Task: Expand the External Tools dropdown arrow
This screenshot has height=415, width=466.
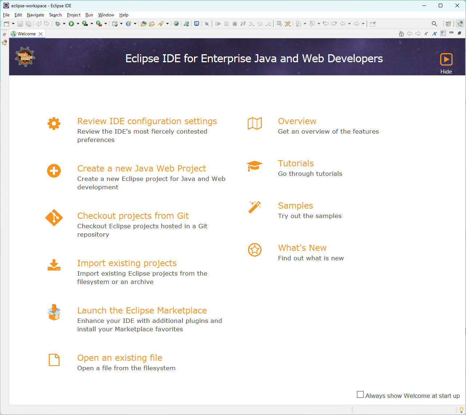Action: point(105,24)
